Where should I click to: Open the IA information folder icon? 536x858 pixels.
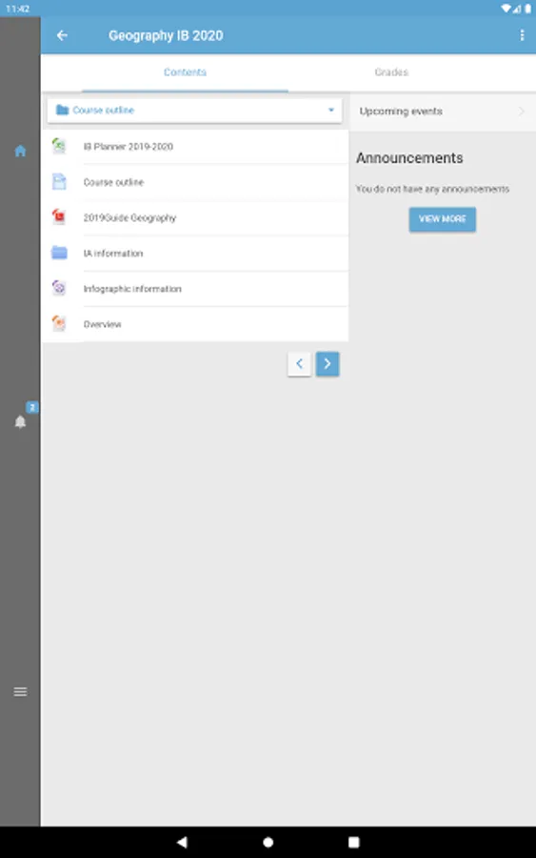coord(59,253)
